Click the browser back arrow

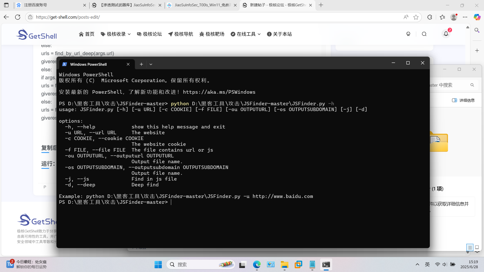pyautogui.click(x=6, y=17)
